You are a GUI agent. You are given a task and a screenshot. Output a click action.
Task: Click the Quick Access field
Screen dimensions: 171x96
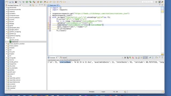[x=147, y=2]
